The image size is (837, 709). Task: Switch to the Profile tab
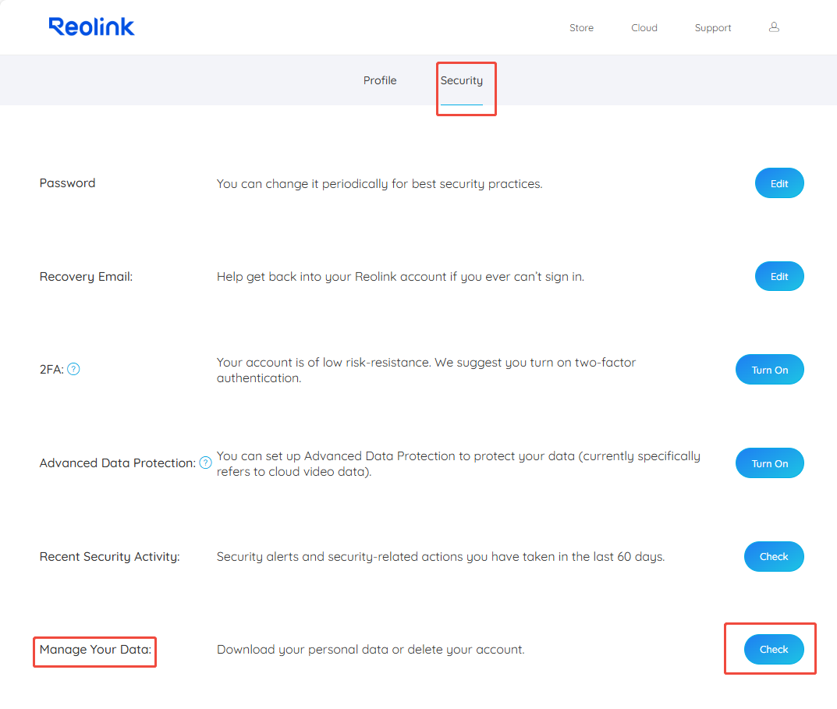[380, 80]
